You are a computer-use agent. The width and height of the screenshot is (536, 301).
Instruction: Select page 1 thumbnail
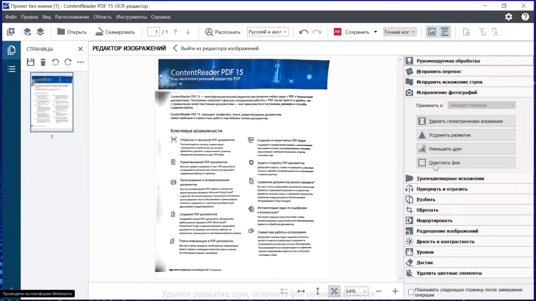click(x=52, y=102)
